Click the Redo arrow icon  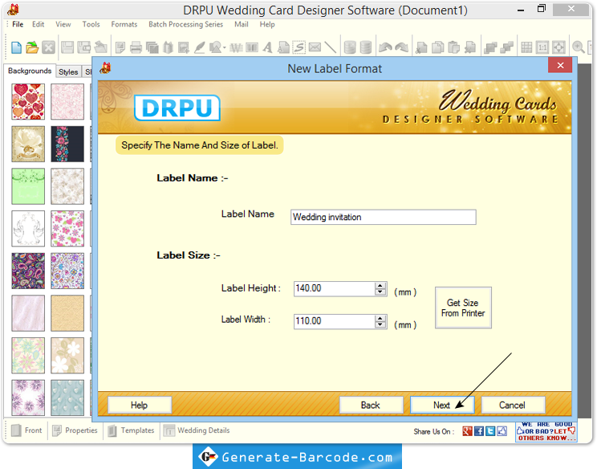click(401, 47)
